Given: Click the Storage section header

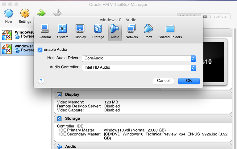Looking at the screenshot, I should click(x=73, y=119).
